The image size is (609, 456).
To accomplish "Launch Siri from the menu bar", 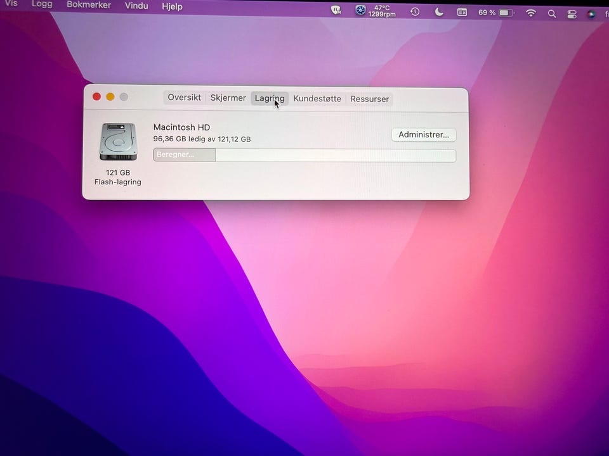I will pyautogui.click(x=591, y=14).
